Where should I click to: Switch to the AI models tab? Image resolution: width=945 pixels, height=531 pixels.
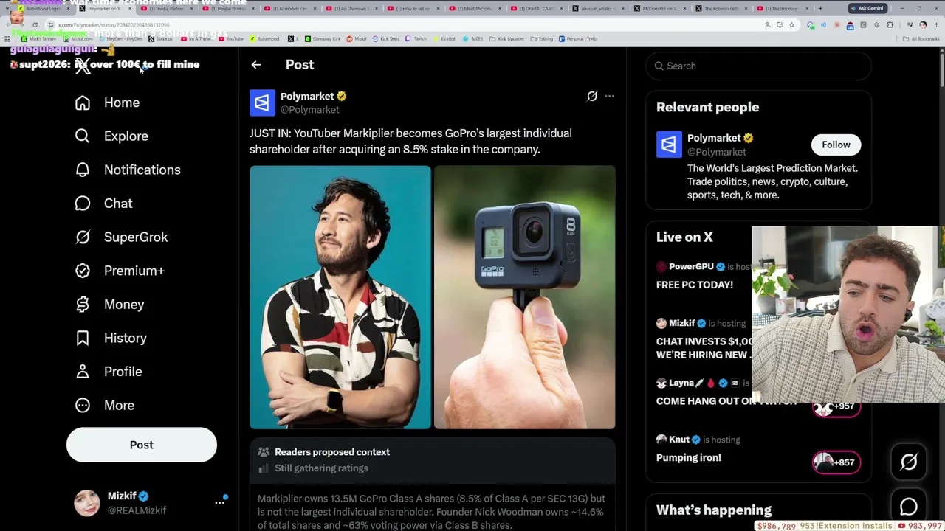coord(289,9)
